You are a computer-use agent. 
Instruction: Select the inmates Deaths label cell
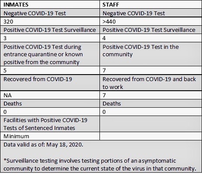(50, 103)
